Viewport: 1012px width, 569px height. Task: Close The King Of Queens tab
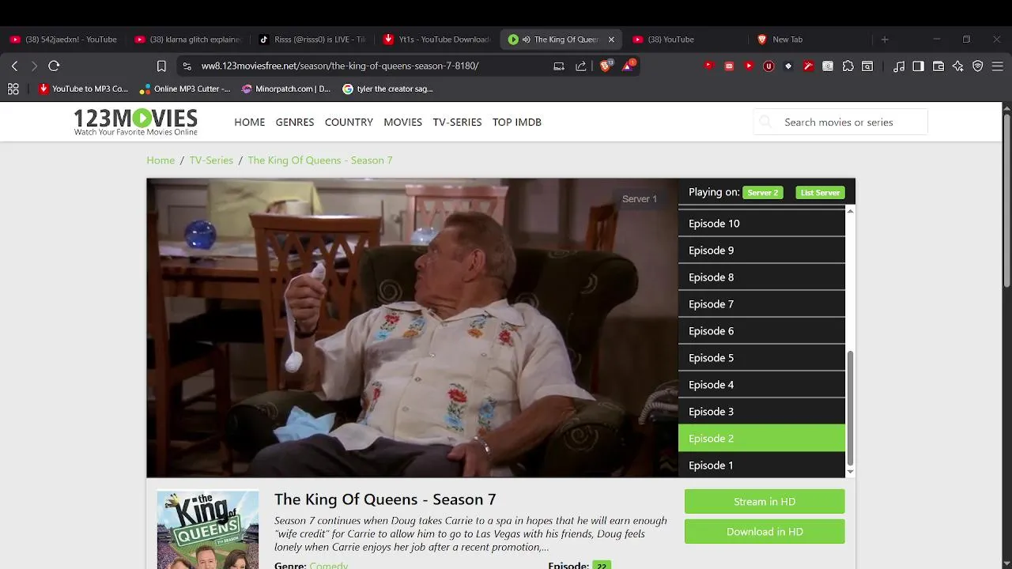click(x=611, y=40)
